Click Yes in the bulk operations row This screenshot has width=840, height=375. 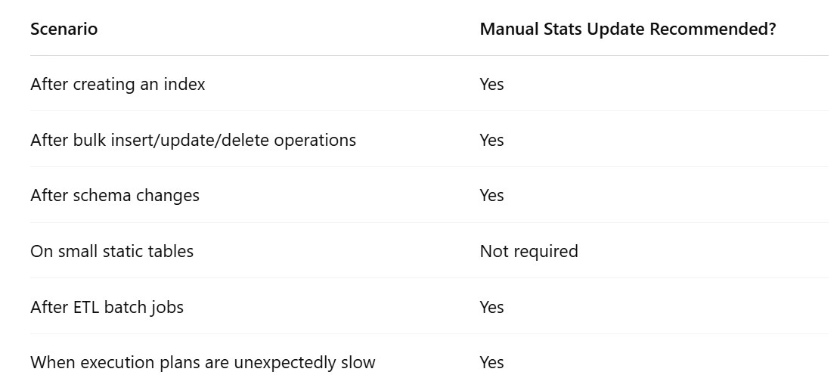491,140
